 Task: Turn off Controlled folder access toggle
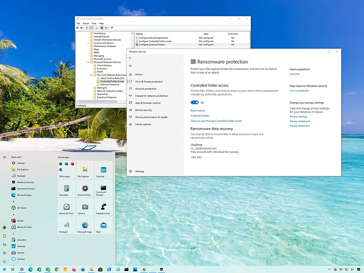click(195, 102)
